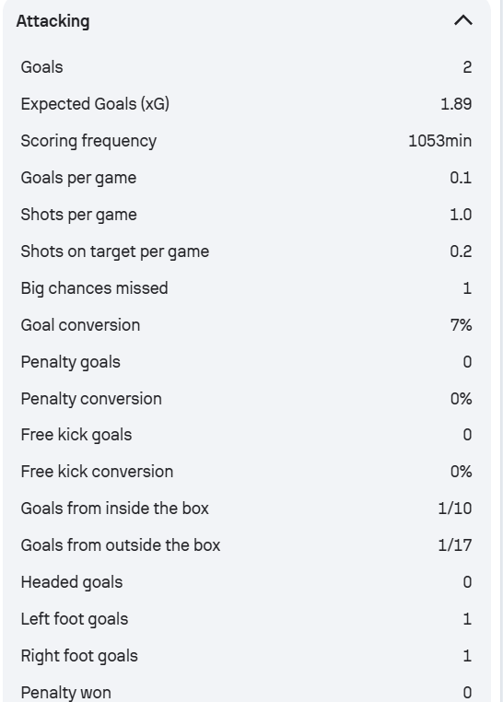
Task: Click the Free kick goals row
Action: click(246, 435)
